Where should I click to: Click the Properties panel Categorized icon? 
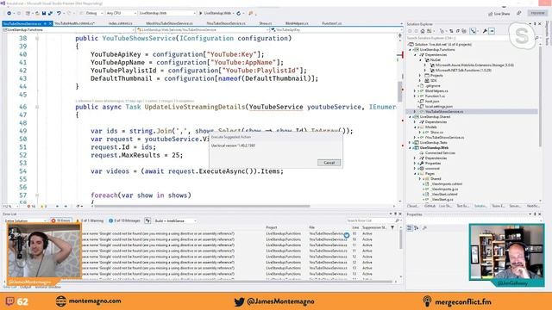410,228
